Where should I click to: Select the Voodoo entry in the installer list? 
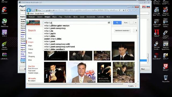click(23, 56)
